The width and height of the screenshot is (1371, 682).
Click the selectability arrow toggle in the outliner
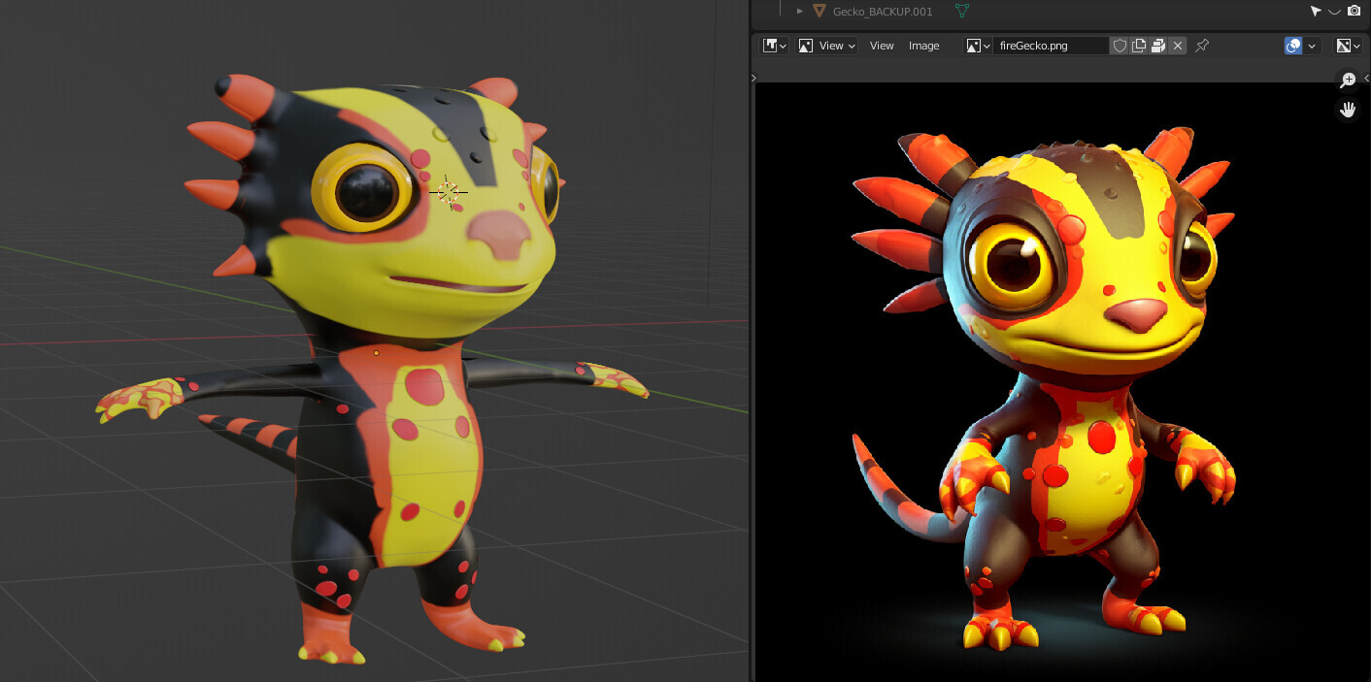[x=1318, y=11]
